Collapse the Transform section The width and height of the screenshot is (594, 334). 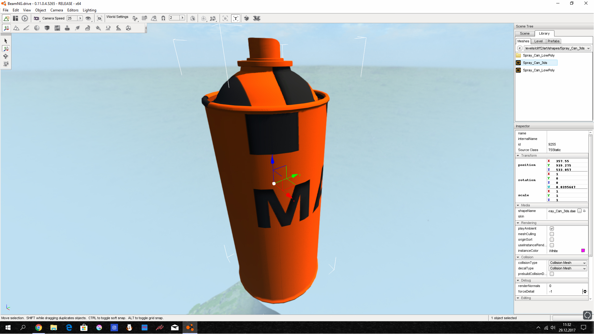tap(518, 156)
